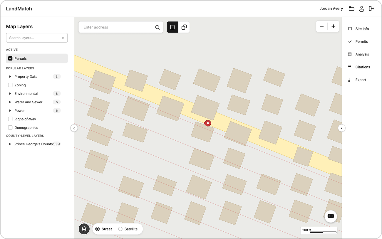Select the single parcel selection tool

click(x=172, y=27)
